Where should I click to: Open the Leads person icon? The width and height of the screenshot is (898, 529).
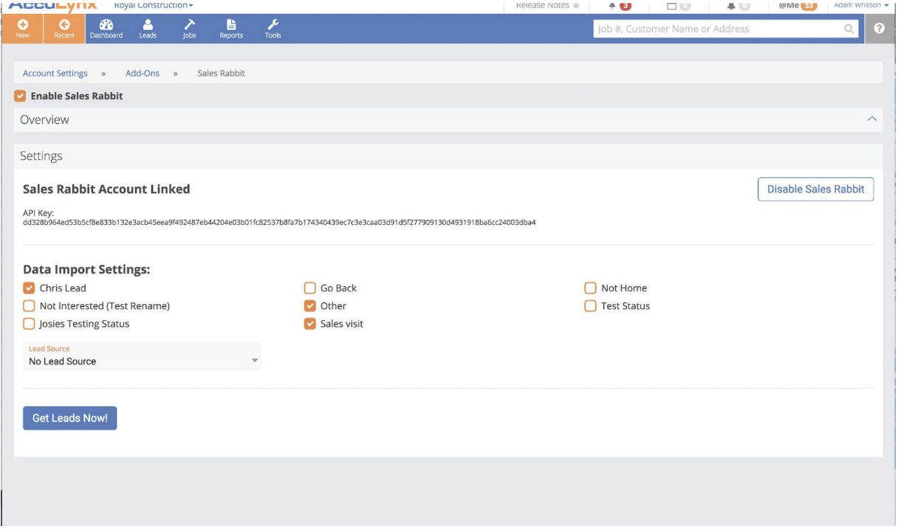[148, 24]
